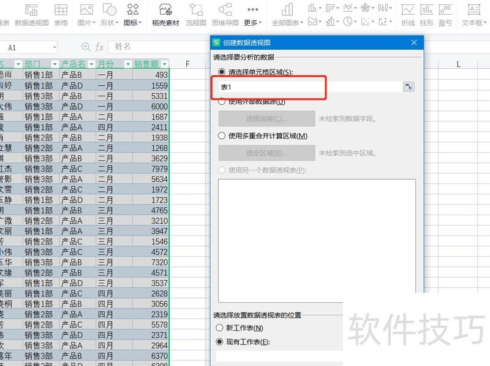
Task: Close the 创建数据透视图 dialog
Action: 415,43
